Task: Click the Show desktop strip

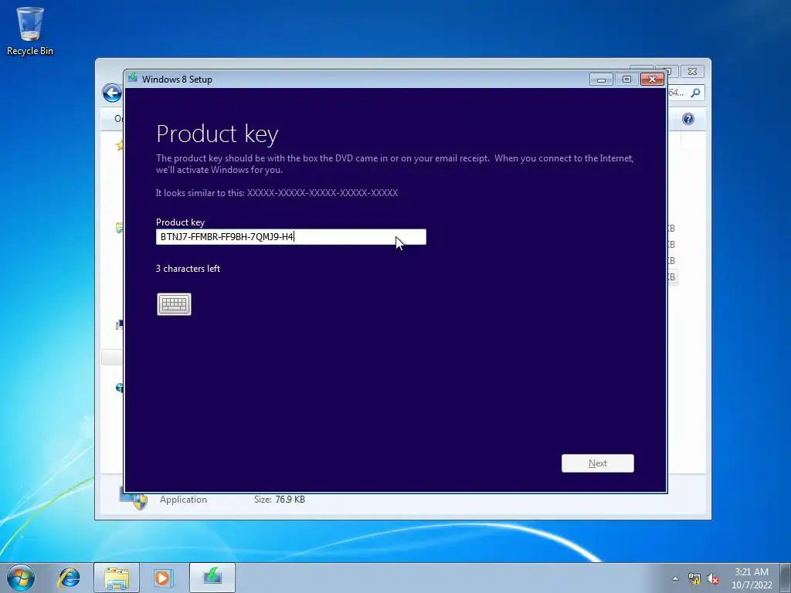Action: [x=786, y=578]
